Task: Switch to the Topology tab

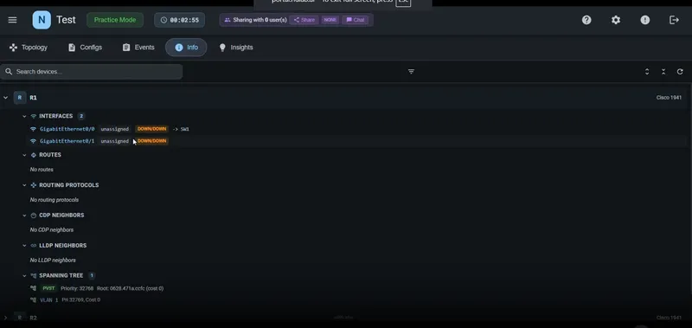Action: tap(29, 48)
